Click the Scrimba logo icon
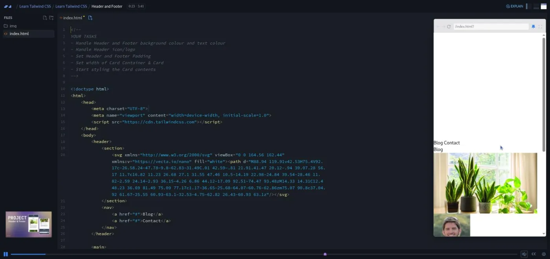The width and height of the screenshot is (550, 259). click(7, 6)
